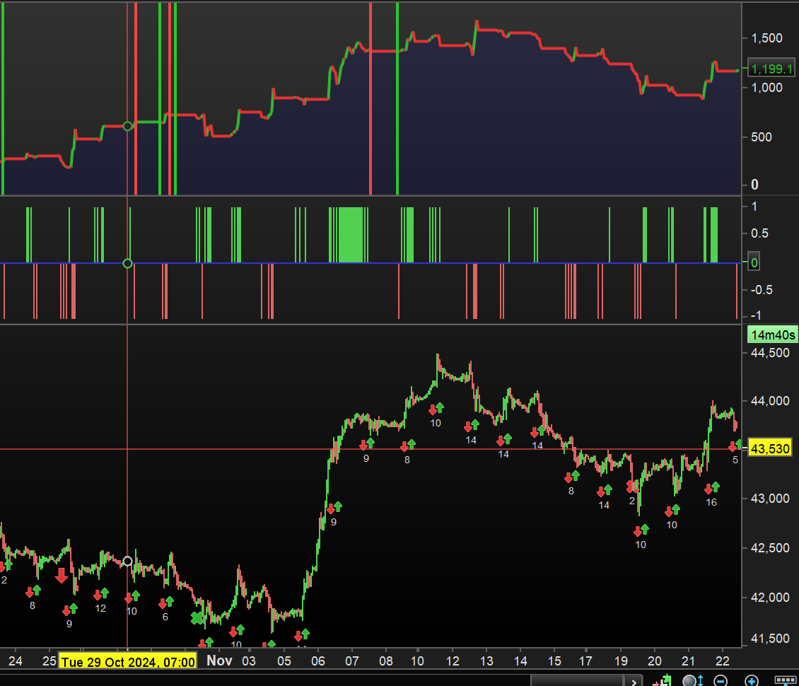
Task: Click date 06 on the time axis
Action: (318, 661)
